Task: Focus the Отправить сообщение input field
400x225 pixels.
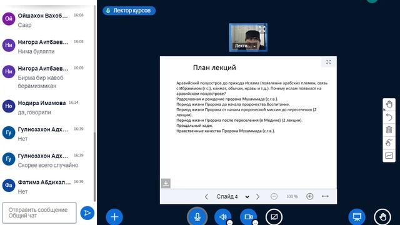Action: (x=39, y=212)
